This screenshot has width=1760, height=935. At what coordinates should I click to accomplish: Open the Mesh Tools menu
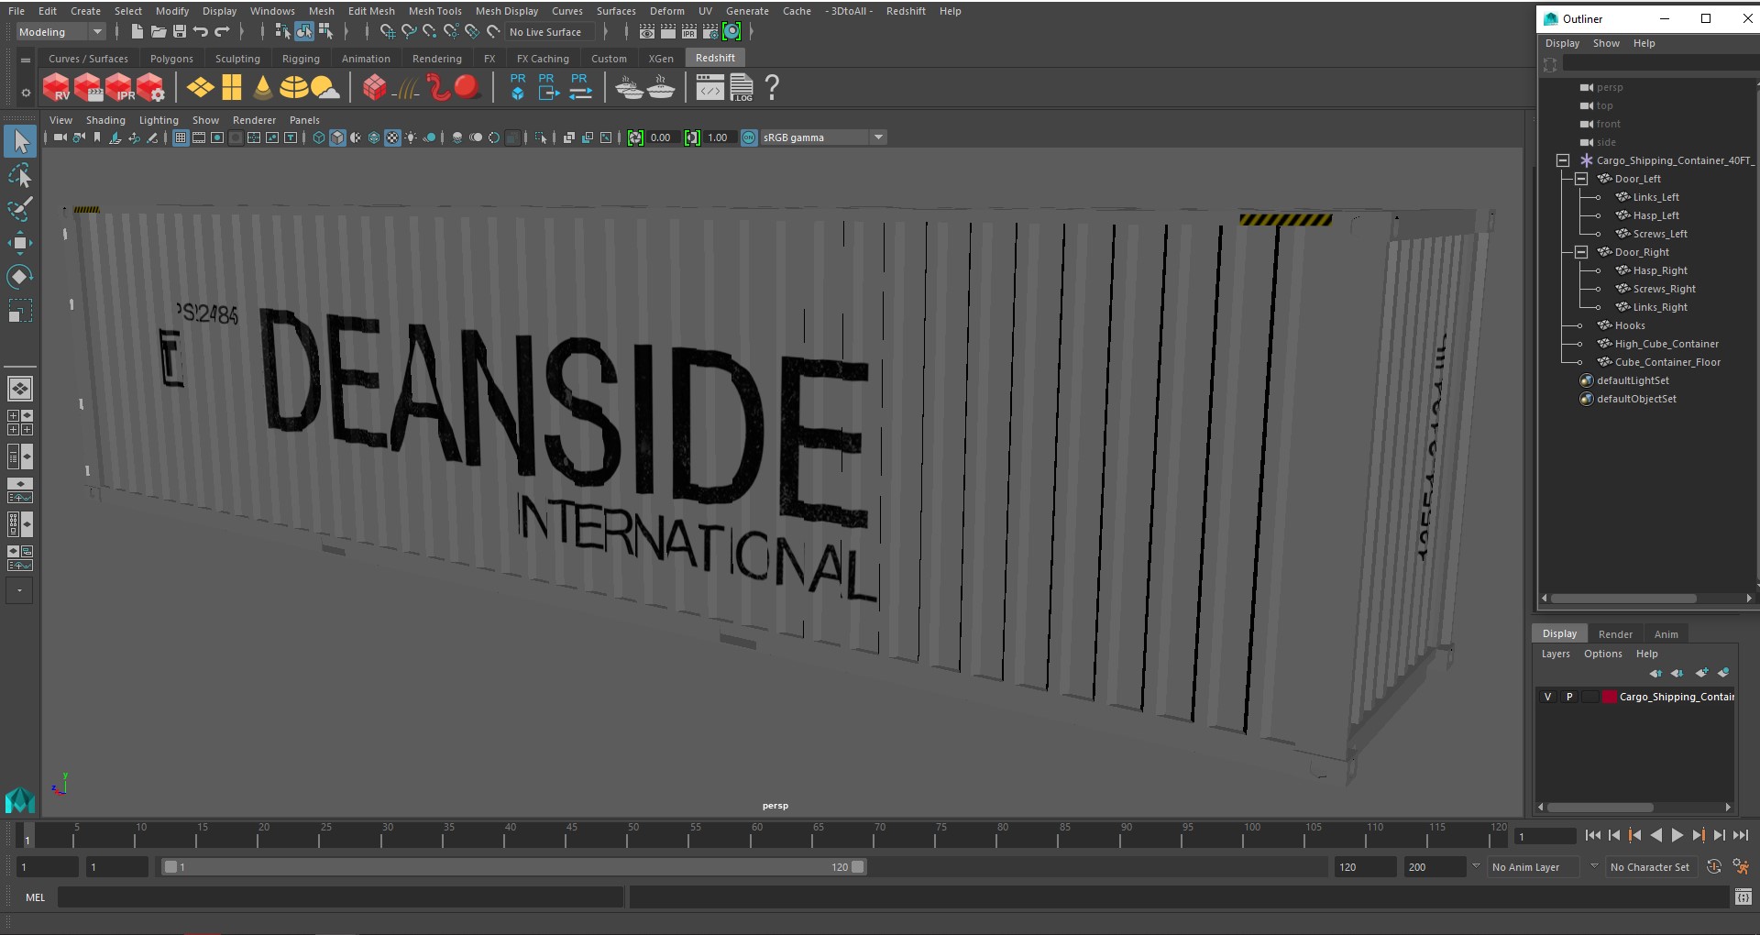pyautogui.click(x=434, y=11)
